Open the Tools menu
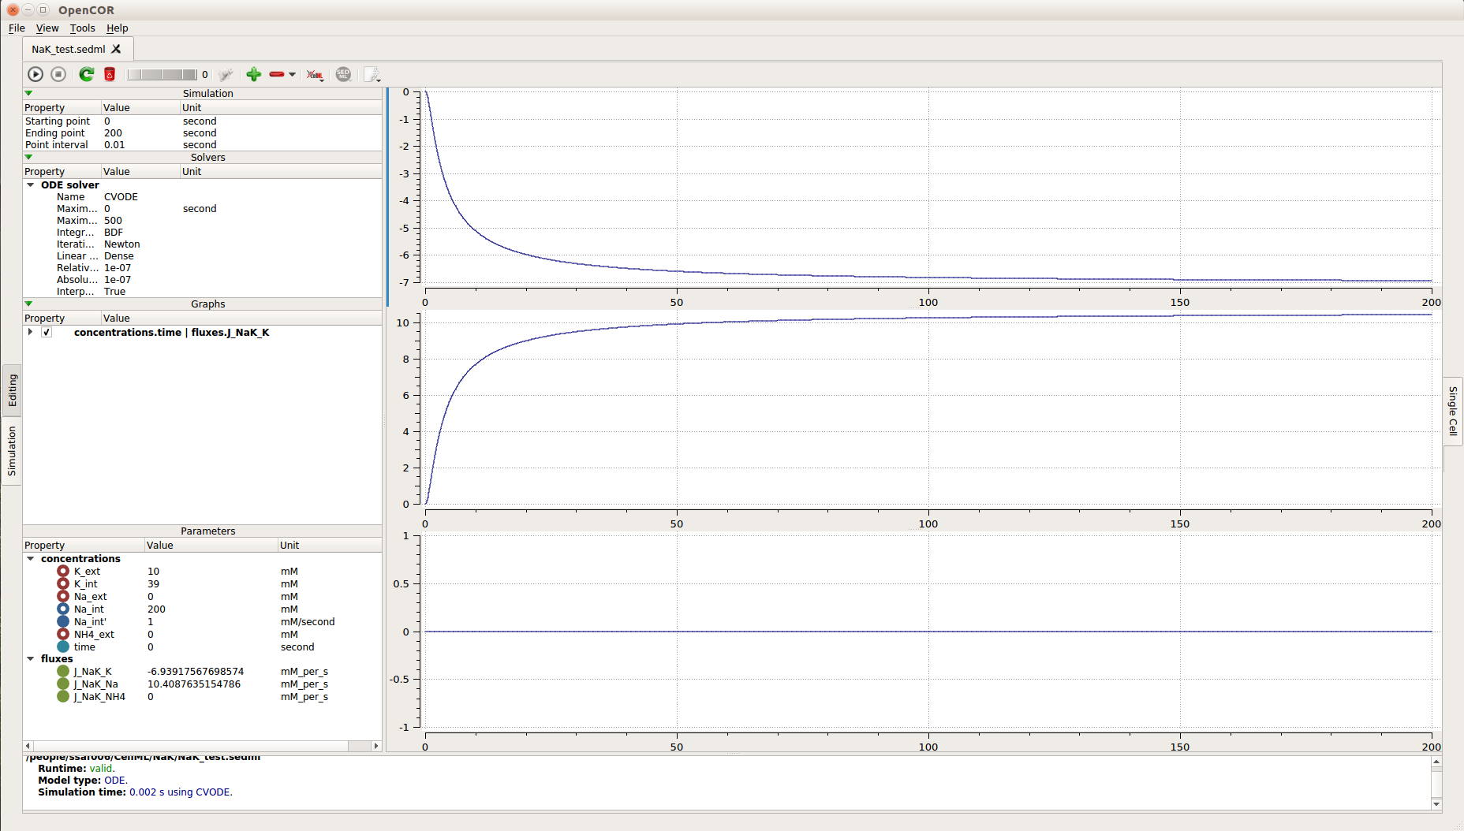Image resolution: width=1464 pixels, height=831 pixels. coord(82,28)
